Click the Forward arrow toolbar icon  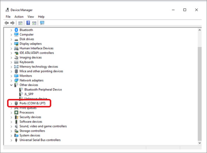(x=12, y=23)
